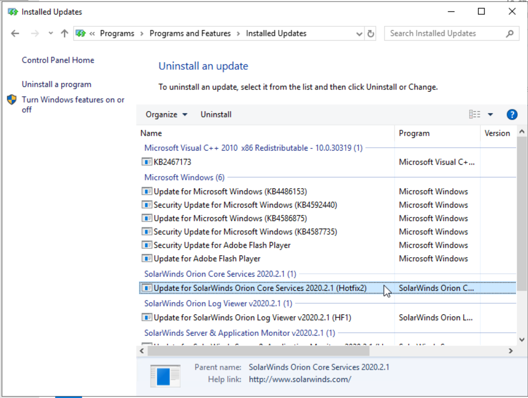Click the icon beside Log Viewer HF1 update
The width and height of the screenshot is (528, 398).
click(x=146, y=318)
